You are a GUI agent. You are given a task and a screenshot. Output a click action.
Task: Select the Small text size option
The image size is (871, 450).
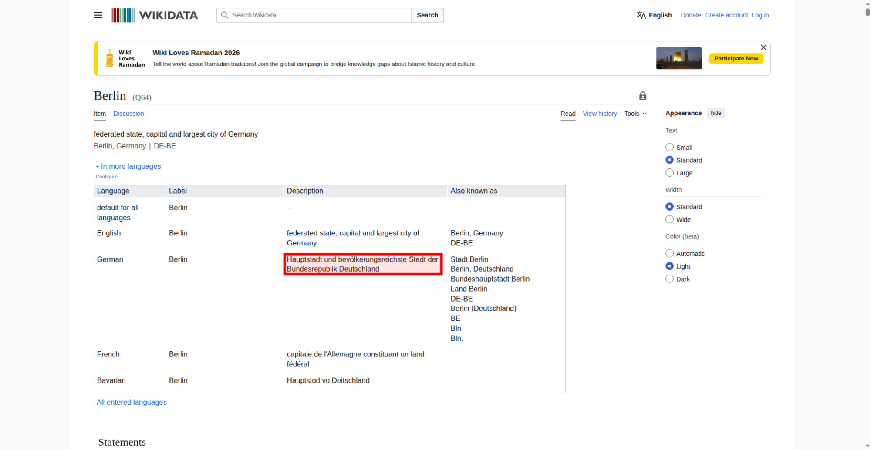pos(669,148)
